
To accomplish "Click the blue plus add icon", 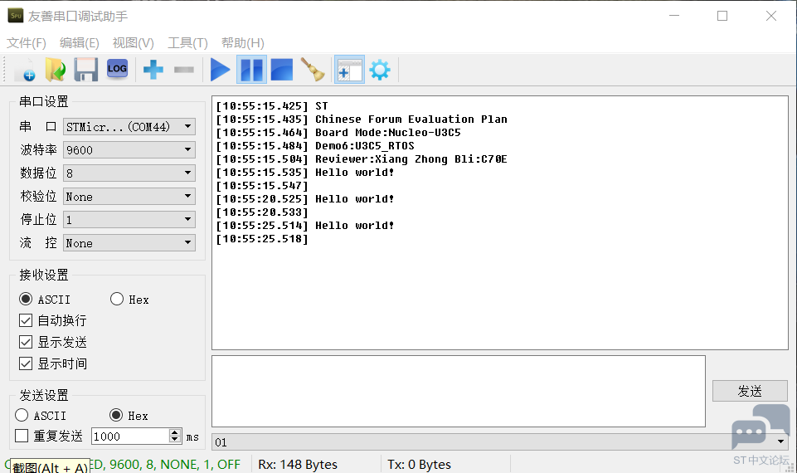I will pyautogui.click(x=153, y=70).
